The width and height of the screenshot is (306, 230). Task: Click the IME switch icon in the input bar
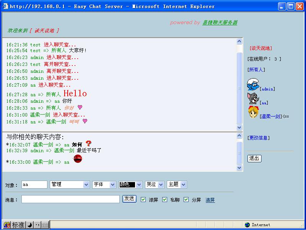pyautogui.click(x=7, y=225)
